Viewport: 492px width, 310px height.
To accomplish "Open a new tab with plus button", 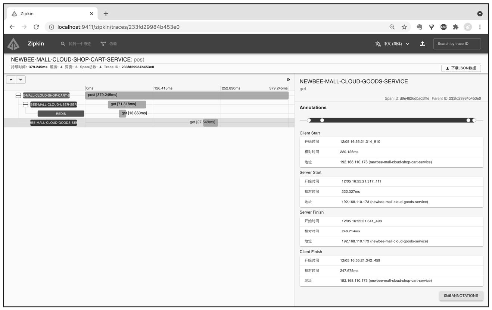I will click(106, 13).
